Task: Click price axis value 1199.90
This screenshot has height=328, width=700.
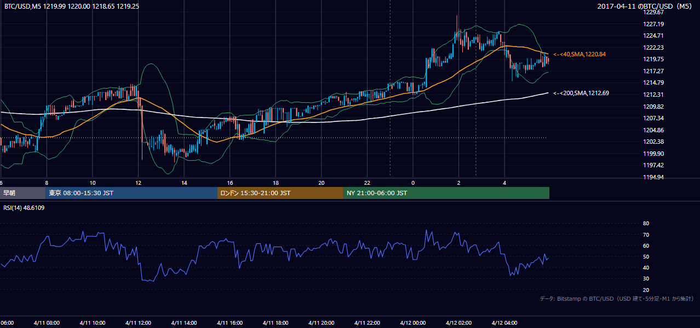Action: [654, 154]
